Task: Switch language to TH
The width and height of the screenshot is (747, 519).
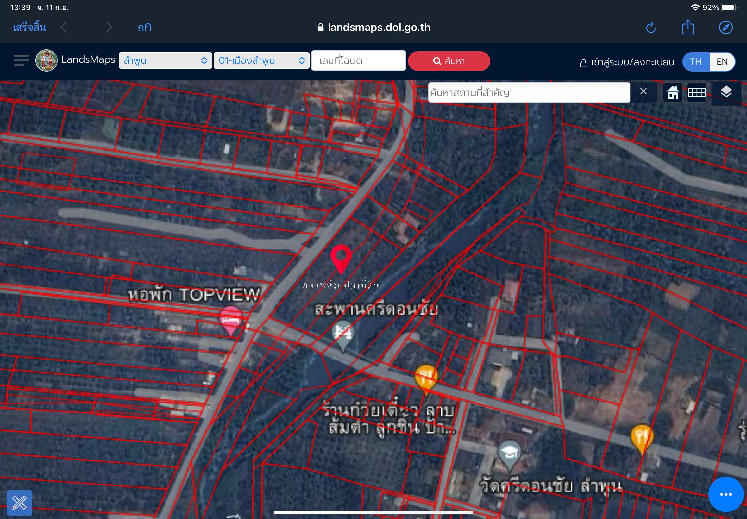Action: (696, 61)
